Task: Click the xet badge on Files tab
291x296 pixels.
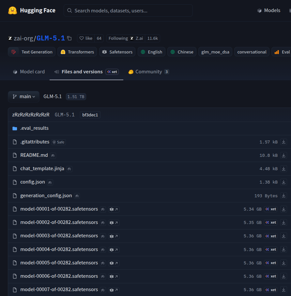Action: 112,72
